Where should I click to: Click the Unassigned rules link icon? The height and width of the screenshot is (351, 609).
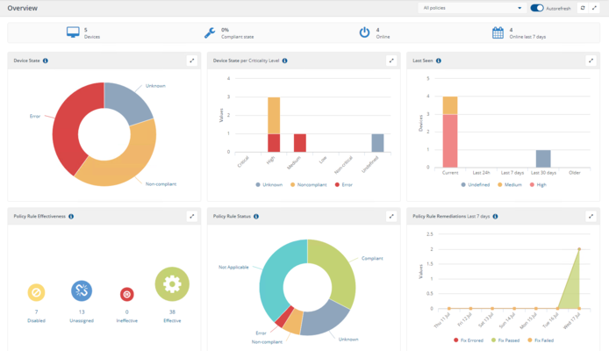82,293
